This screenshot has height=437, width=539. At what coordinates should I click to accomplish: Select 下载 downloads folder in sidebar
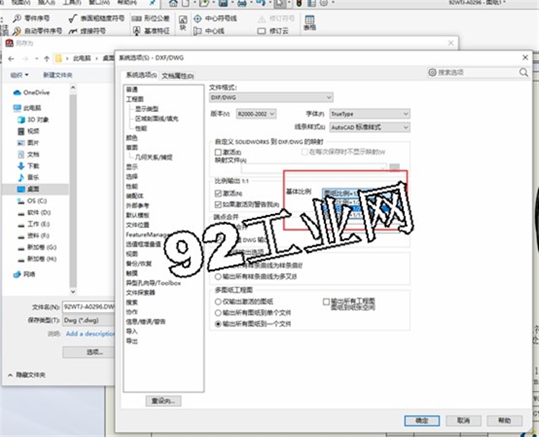[28, 166]
